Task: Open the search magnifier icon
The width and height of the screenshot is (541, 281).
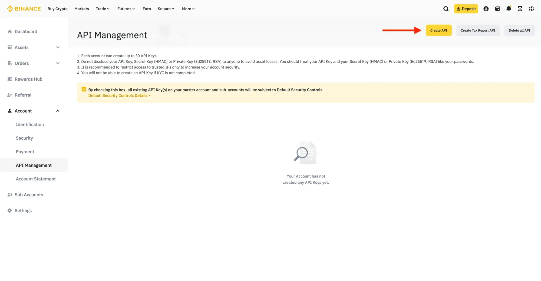Action: click(x=446, y=9)
